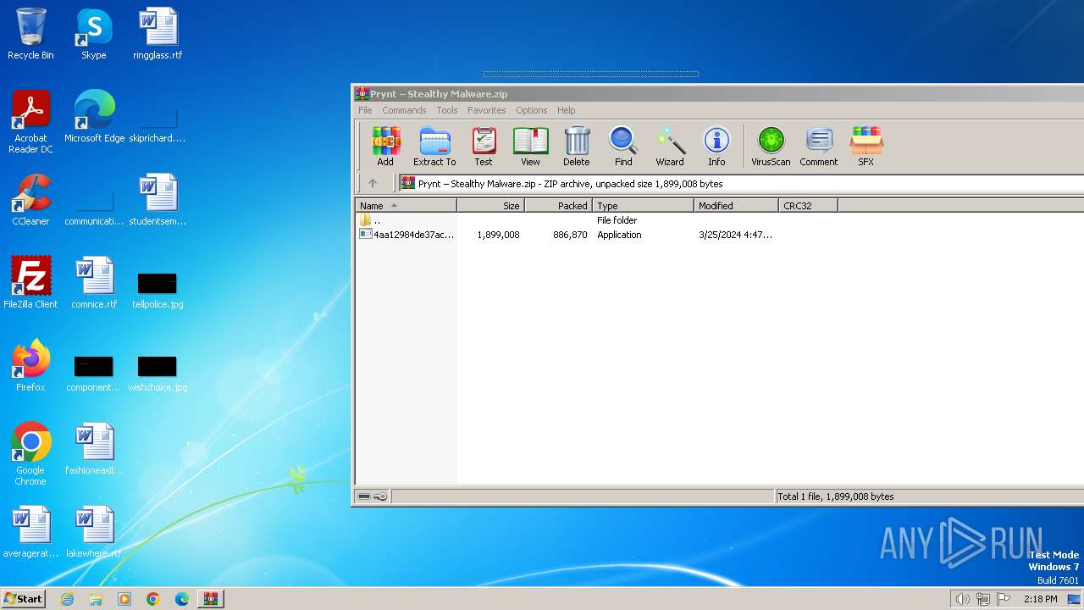This screenshot has height=610, width=1084.
Task: Open averagerat... document on desktop
Action: [x=30, y=532]
